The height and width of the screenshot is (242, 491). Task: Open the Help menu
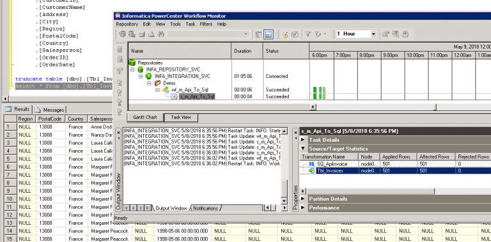tap(222, 24)
